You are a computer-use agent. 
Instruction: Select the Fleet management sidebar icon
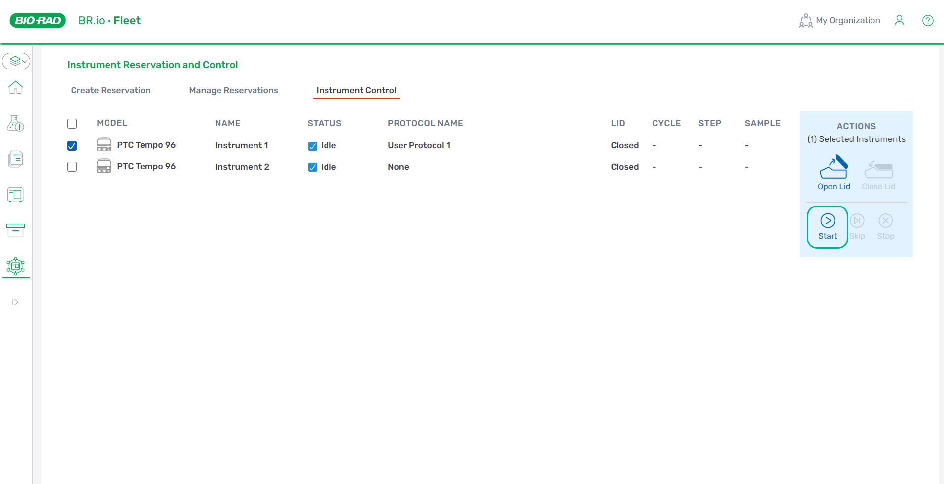click(x=15, y=266)
